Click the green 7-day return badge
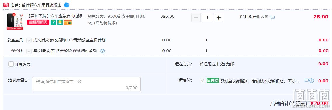This screenshot has width=332, height=110. [53, 22]
